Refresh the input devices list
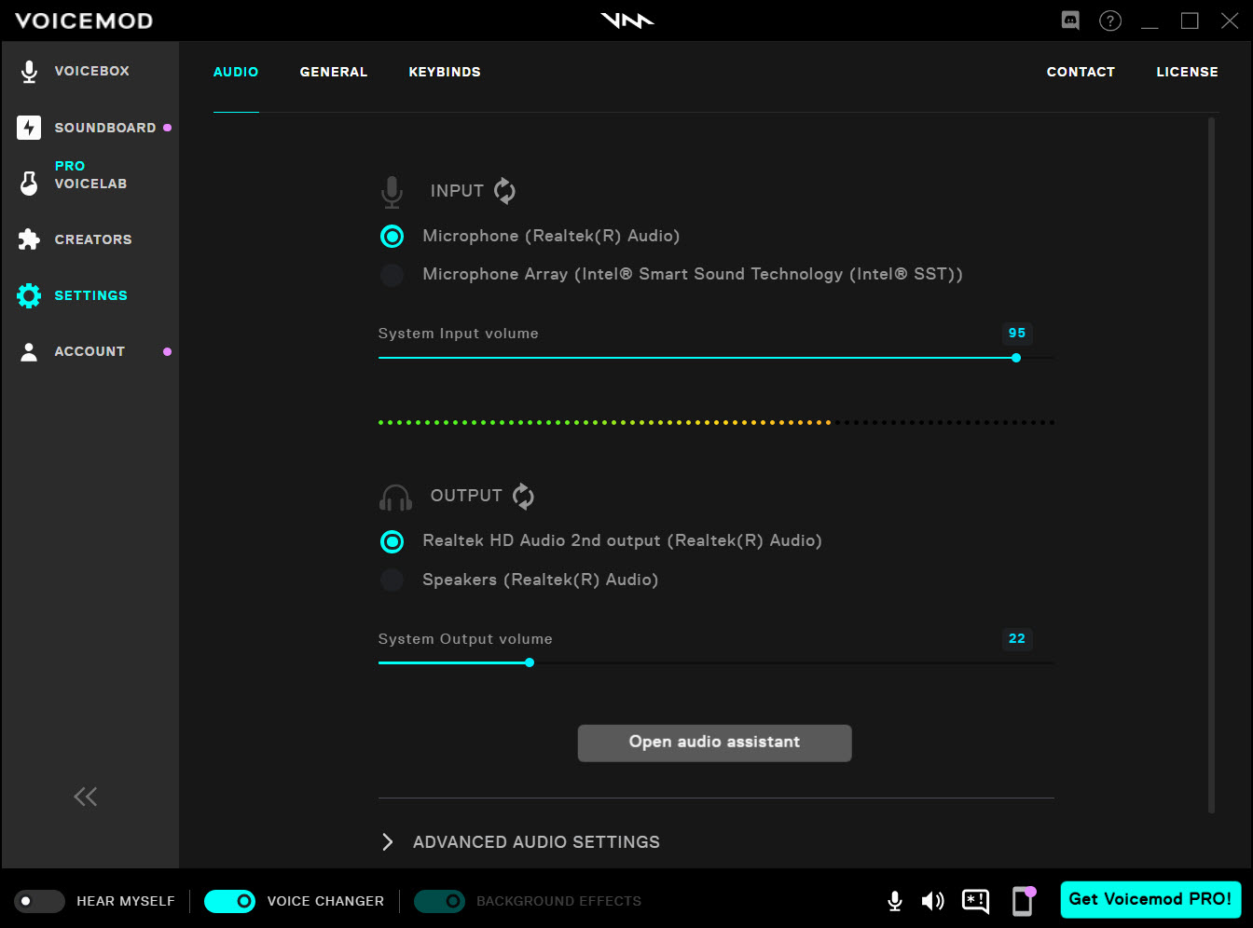 pos(504,191)
